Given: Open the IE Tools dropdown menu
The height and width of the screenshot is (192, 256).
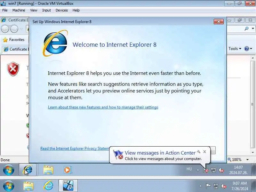Looking at the screenshot, I should (x=235, y=49).
